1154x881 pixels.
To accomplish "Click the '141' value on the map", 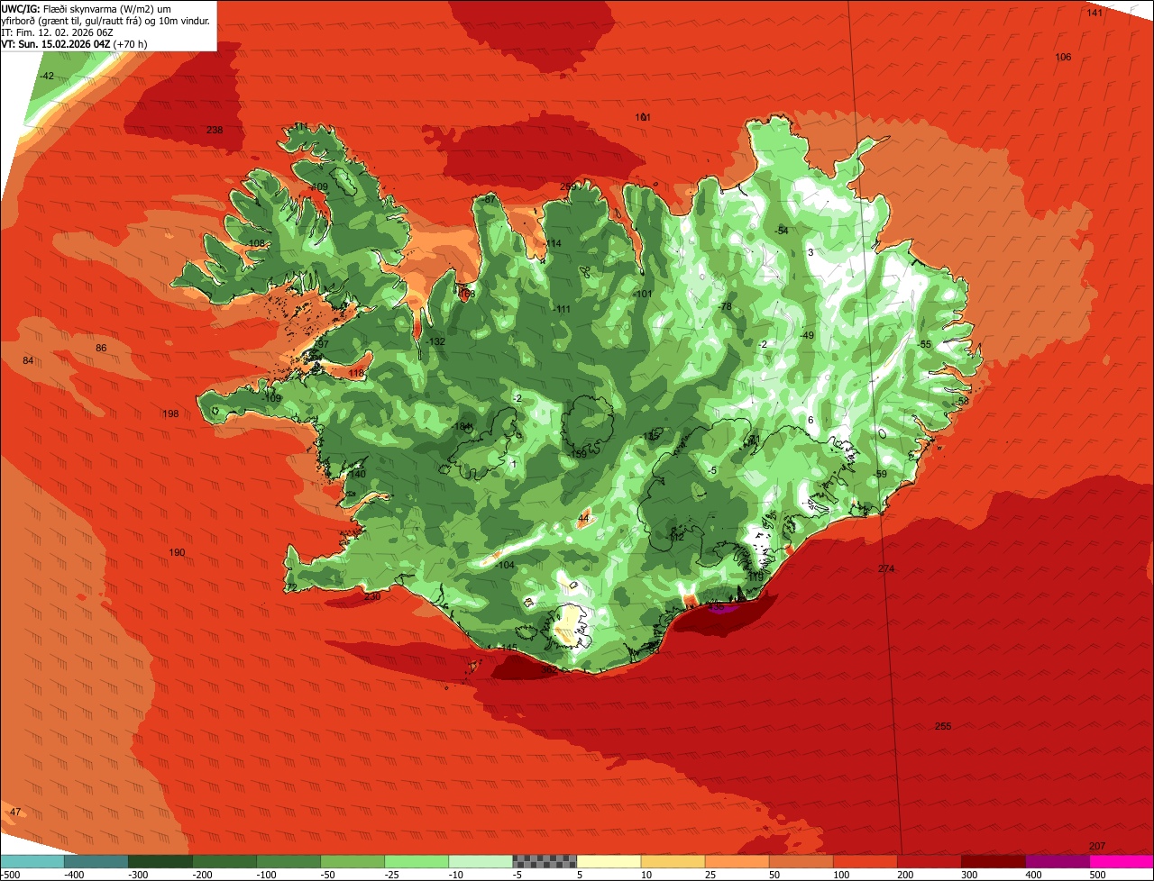I will pos(1094,13).
